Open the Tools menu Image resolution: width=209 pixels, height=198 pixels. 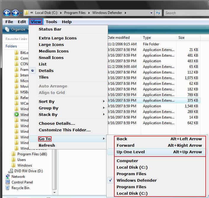(51, 22)
